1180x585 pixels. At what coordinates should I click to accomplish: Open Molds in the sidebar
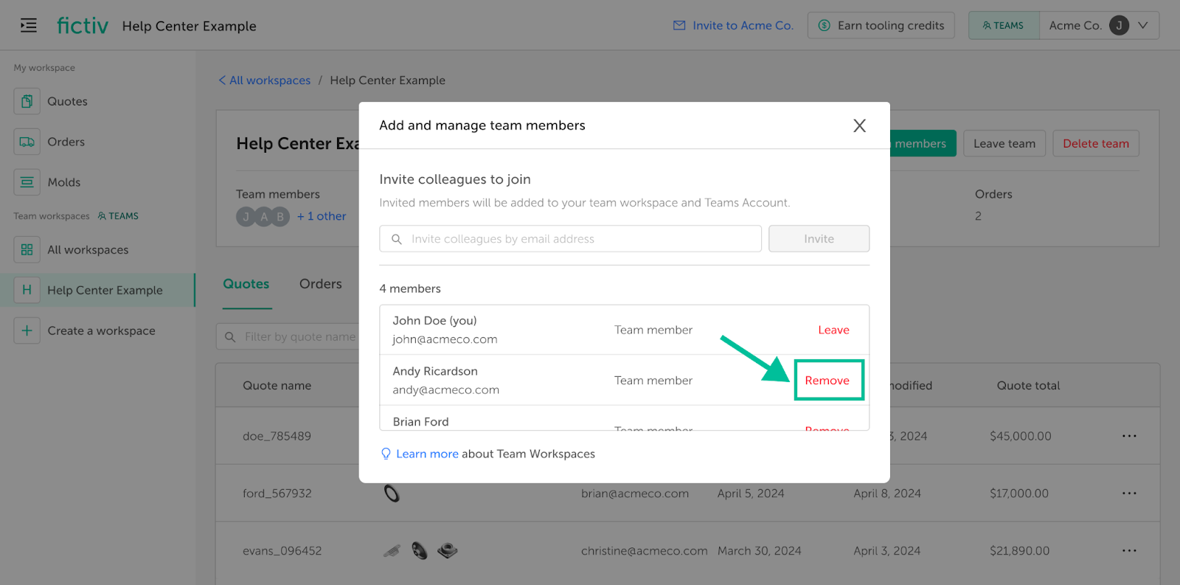(64, 182)
